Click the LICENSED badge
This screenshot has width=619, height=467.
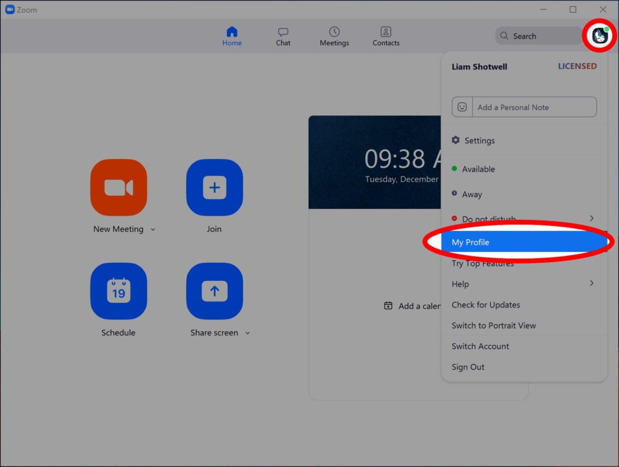coord(577,66)
